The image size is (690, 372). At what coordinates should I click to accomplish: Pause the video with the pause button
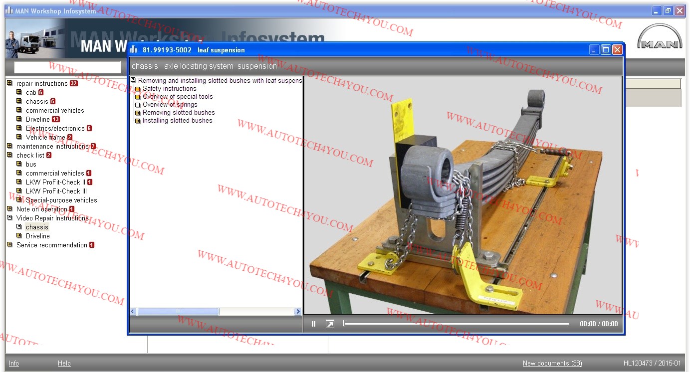pos(313,324)
